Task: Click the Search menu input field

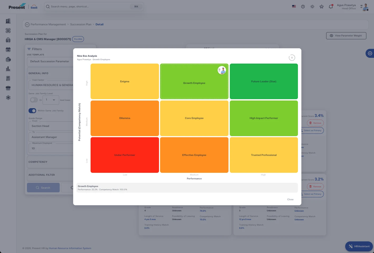Action: pyautogui.click(x=94, y=7)
